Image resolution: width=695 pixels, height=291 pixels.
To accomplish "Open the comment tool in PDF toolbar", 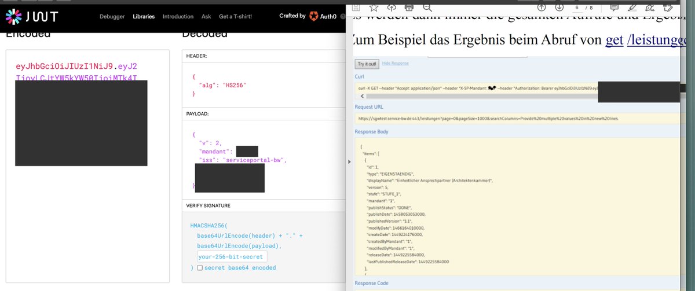I will (x=615, y=7).
